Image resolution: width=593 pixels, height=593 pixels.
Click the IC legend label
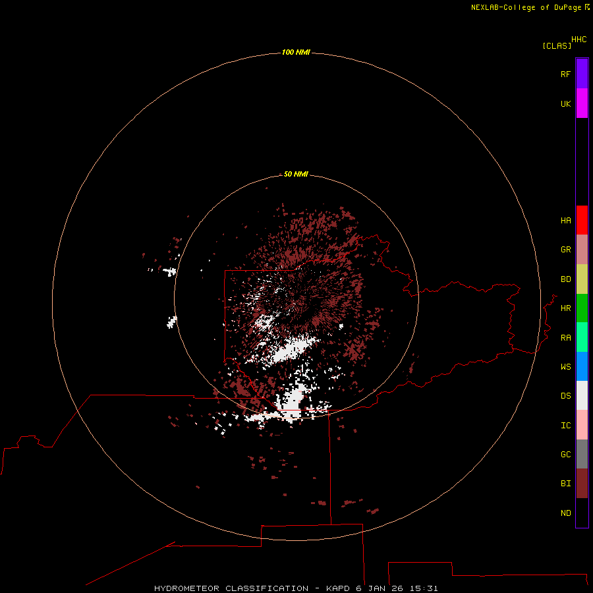click(x=565, y=425)
